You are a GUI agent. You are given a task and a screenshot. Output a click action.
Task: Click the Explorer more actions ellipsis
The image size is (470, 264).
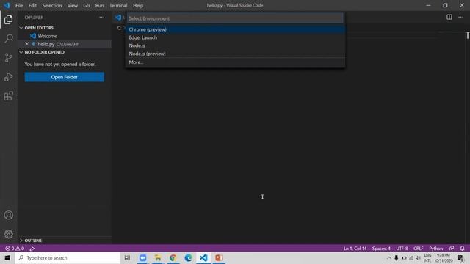(102, 18)
